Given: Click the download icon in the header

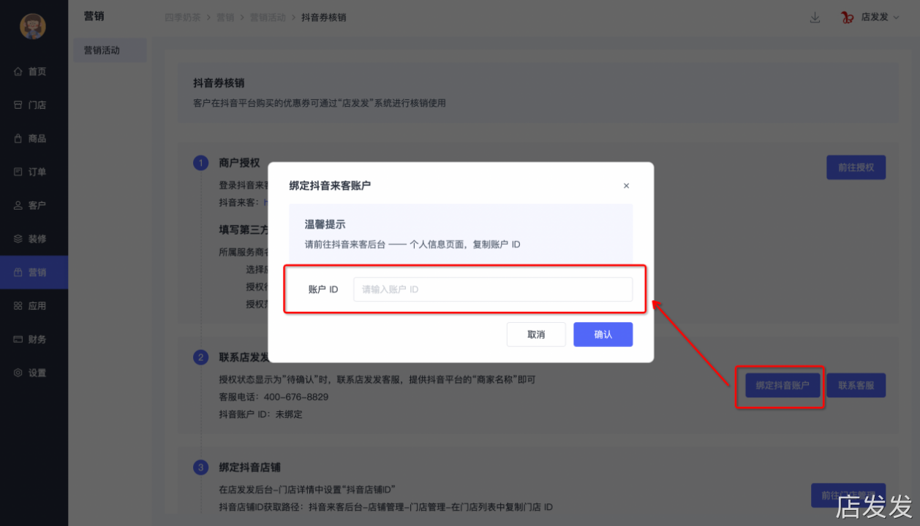Looking at the screenshot, I should (x=815, y=18).
